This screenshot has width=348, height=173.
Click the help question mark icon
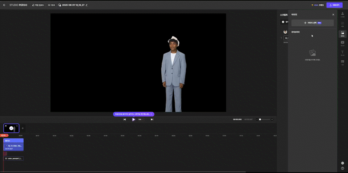(343, 168)
